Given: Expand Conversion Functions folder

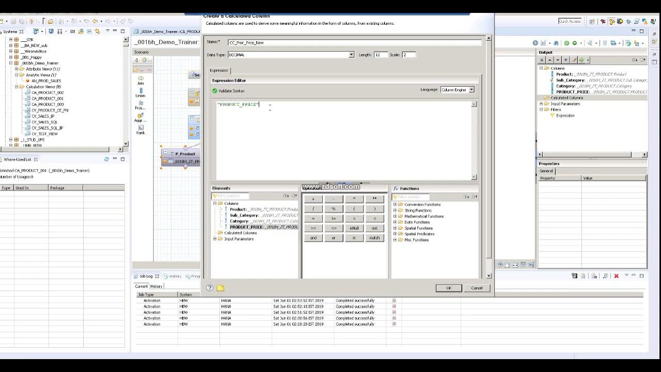Looking at the screenshot, I should point(395,205).
